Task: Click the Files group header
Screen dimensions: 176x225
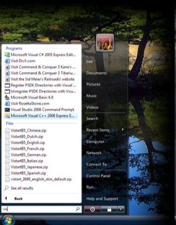Action: tap(10, 123)
